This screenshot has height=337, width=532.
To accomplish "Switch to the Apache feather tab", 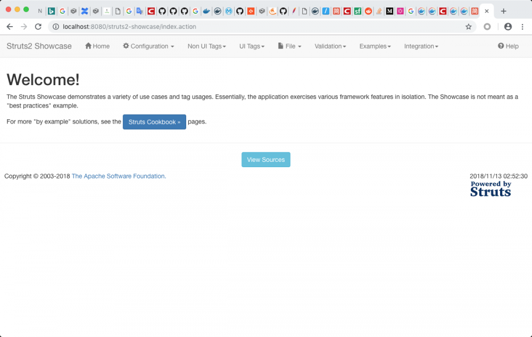I will [x=294, y=11].
